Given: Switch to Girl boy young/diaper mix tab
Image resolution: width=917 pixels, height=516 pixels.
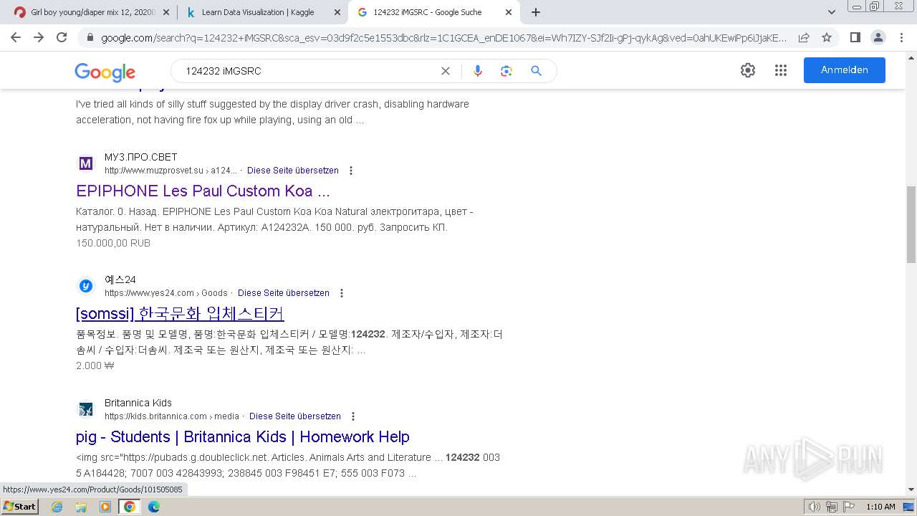Looking at the screenshot, I should (93, 12).
